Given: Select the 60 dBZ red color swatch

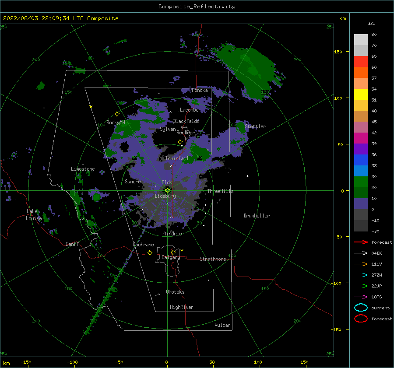Looking at the screenshot, I should 361,62.
